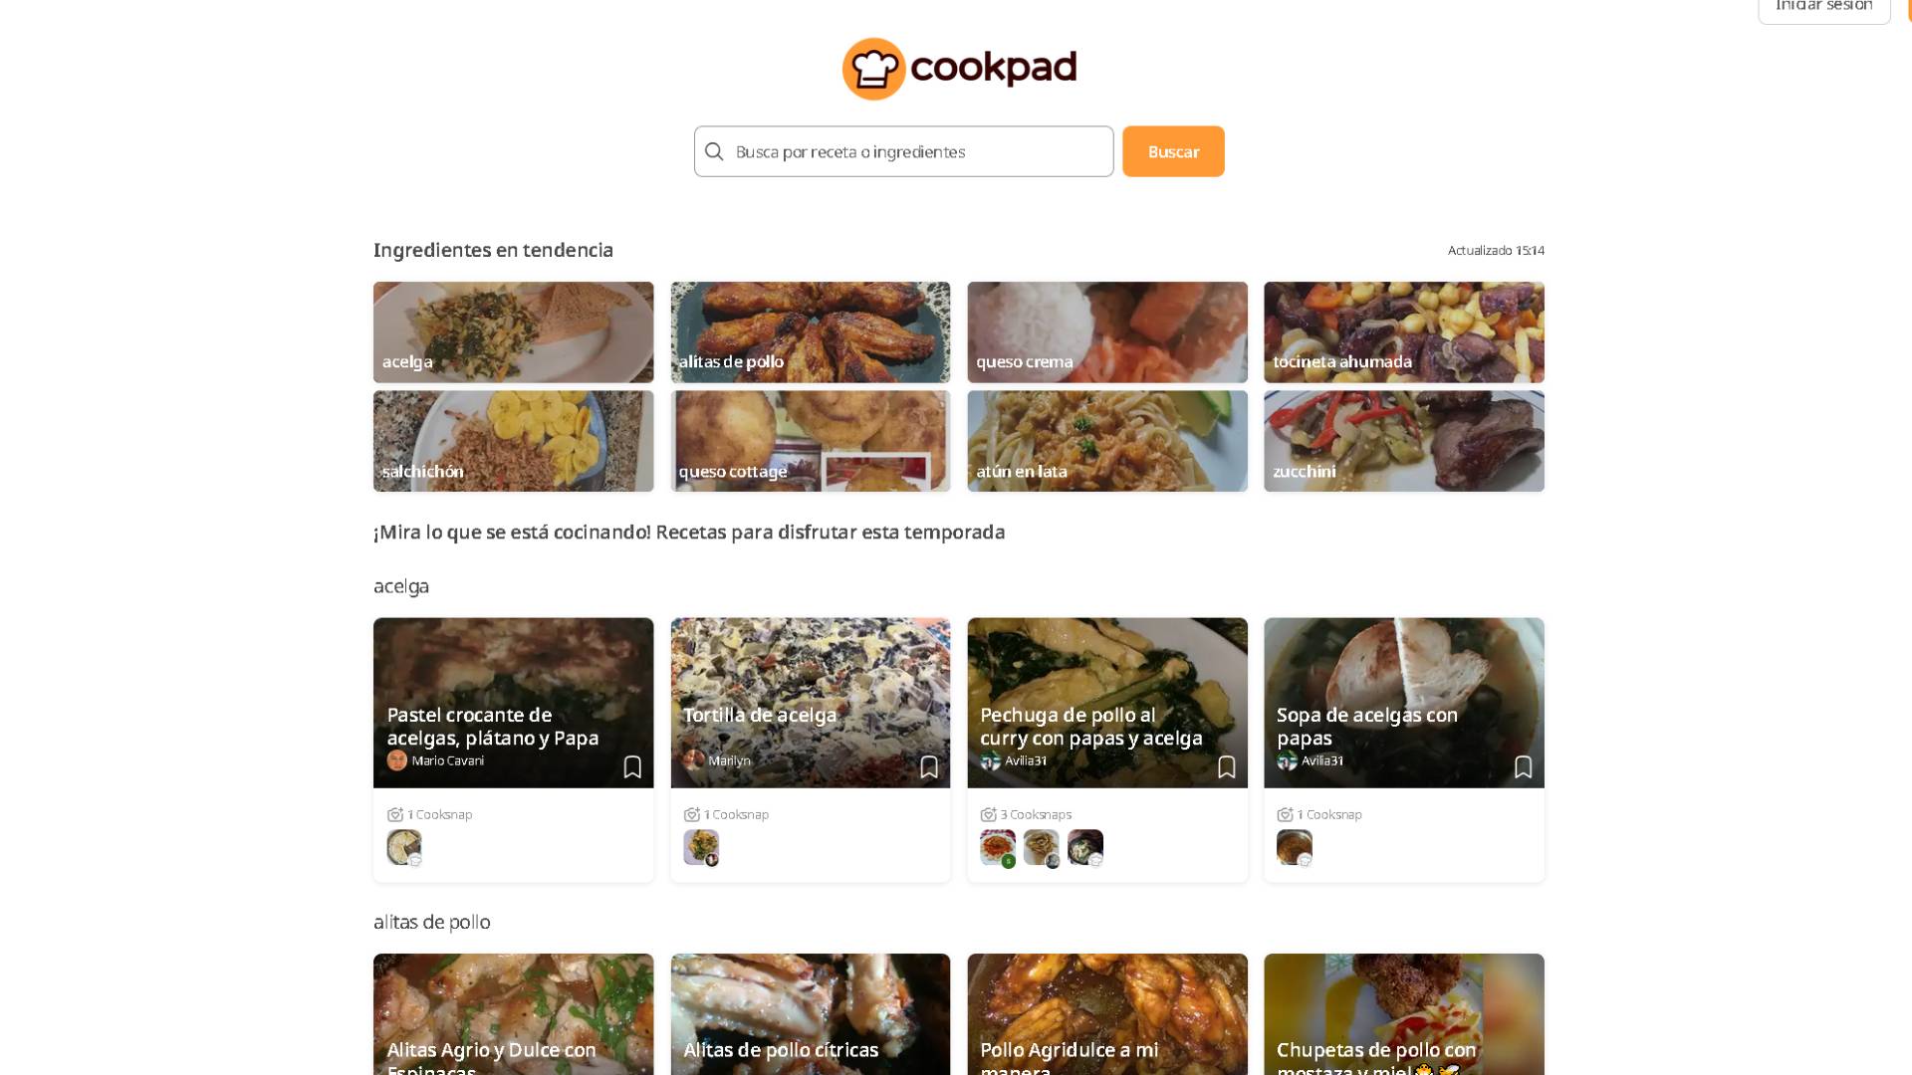Bookmark Pastel crocante de acelgas recipe
This screenshot has height=1075, width=1912.
coord(632,766)
